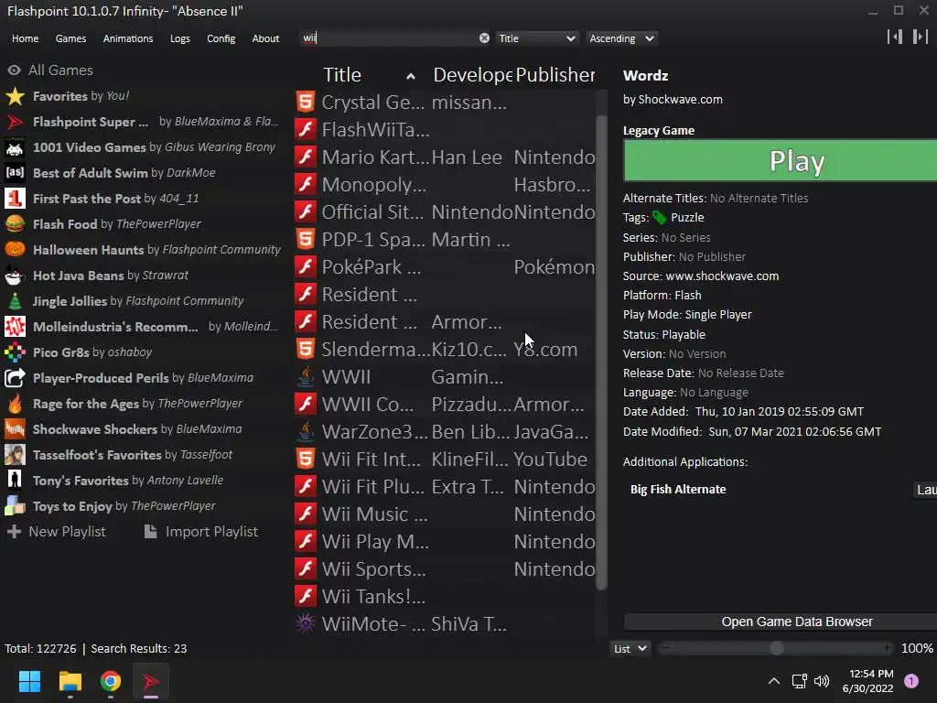
Task: Open the Animations tab
Action: click(128, 38)
